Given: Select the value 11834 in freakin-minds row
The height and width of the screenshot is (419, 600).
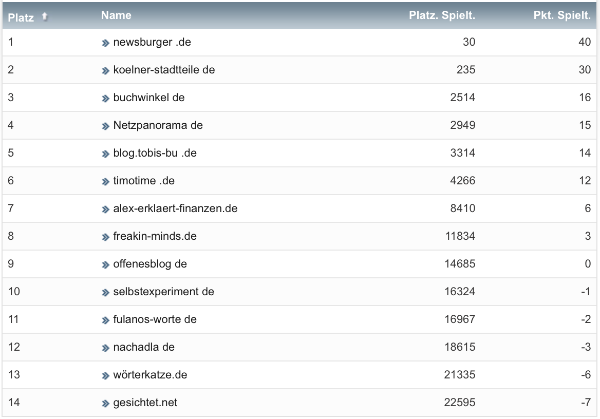Looking at the screenshot, I should [460, 236].
